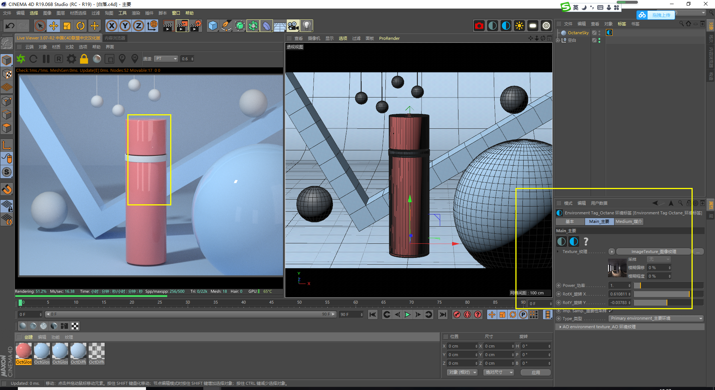Toggle Power animation keyframe dot
715x390 pixels.
pyautogui.click(x=559, y=285)
